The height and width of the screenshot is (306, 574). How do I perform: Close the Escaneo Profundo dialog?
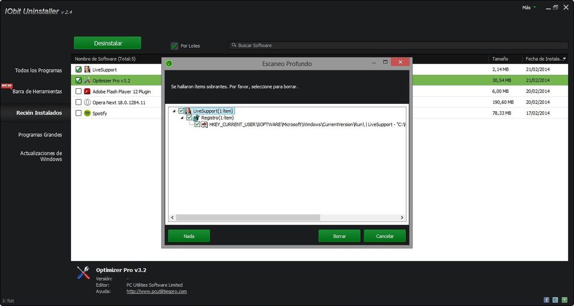[x=400, y=62]
